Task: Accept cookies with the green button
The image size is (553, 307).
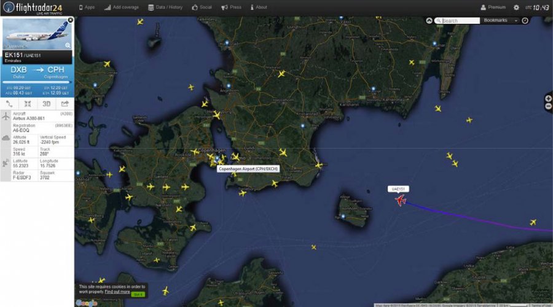Action: pos(138,294)
